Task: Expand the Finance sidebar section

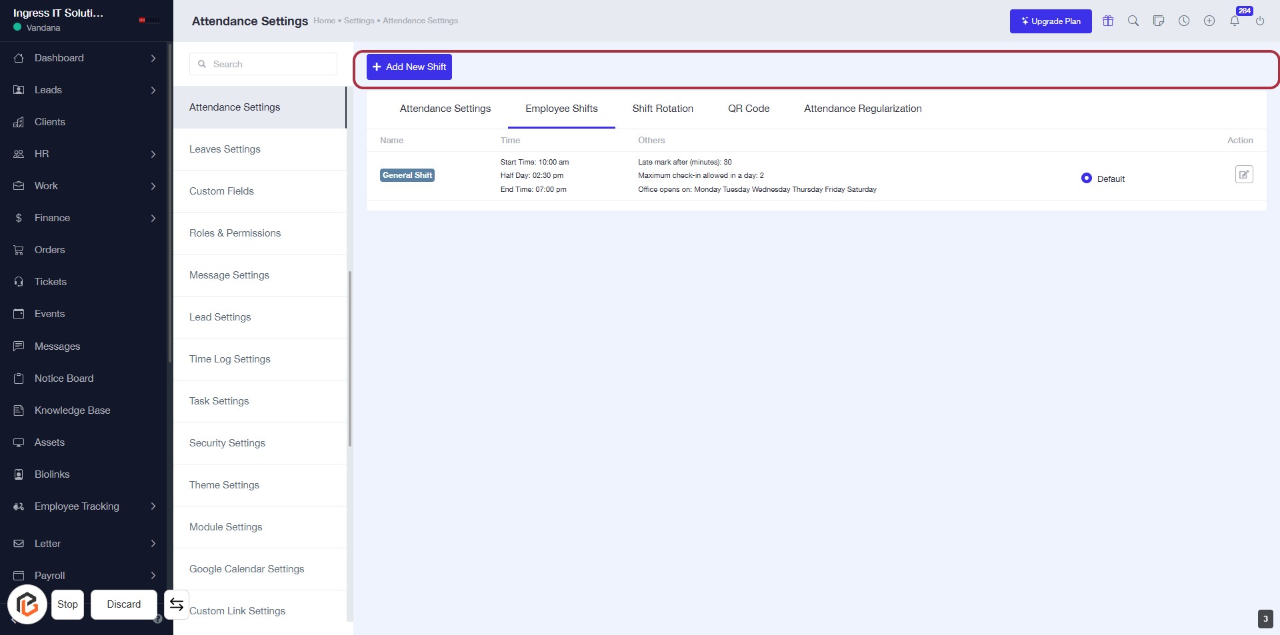Action: coord(153,218)
